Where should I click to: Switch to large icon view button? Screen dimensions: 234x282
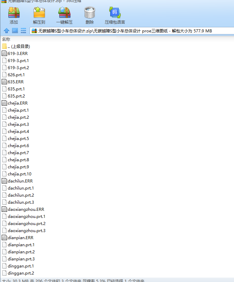tap(15, 31)
